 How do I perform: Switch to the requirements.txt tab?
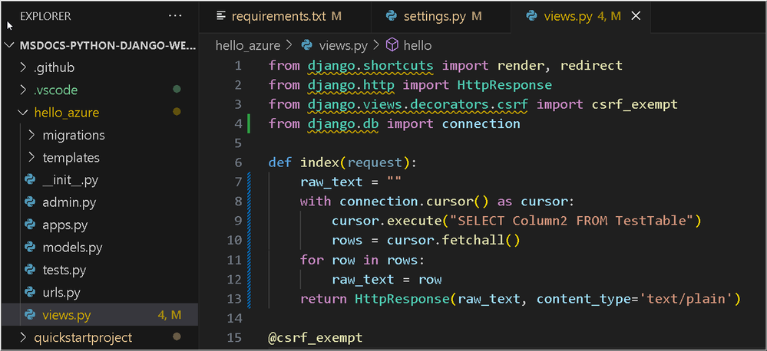coord(279,15)
